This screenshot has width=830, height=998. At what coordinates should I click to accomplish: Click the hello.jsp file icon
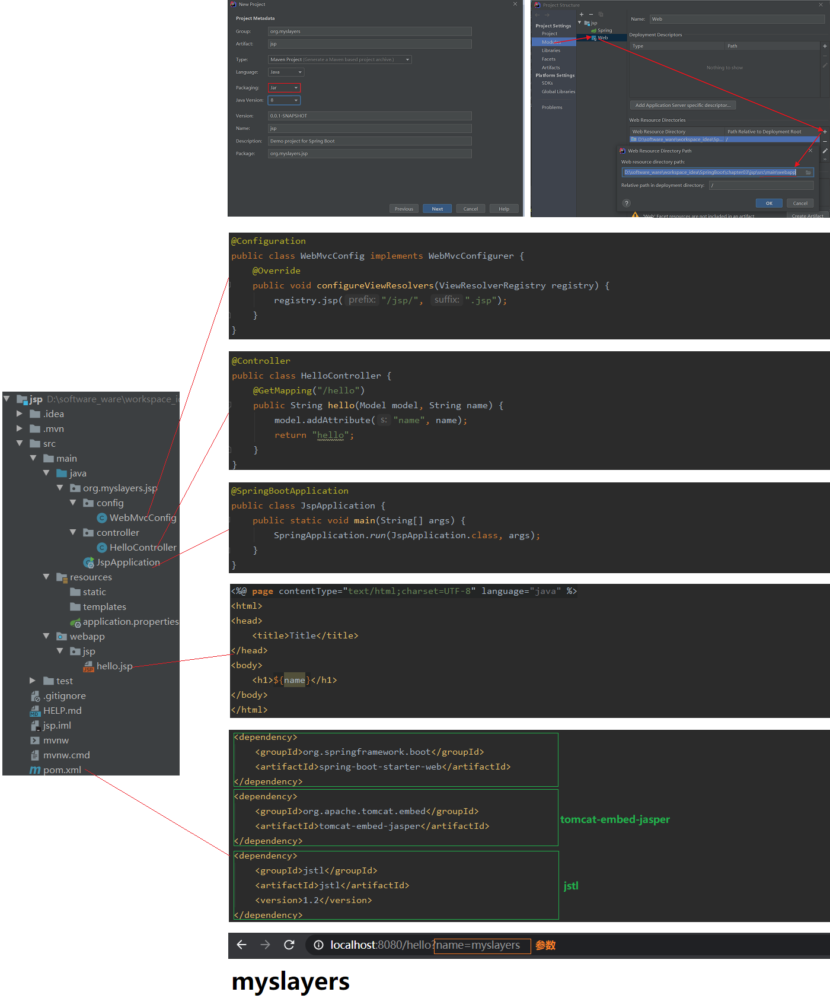(88, 666)
